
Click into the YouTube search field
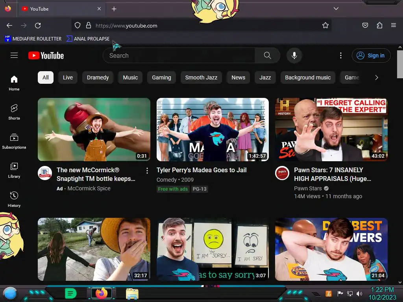[x=179, y=55]
